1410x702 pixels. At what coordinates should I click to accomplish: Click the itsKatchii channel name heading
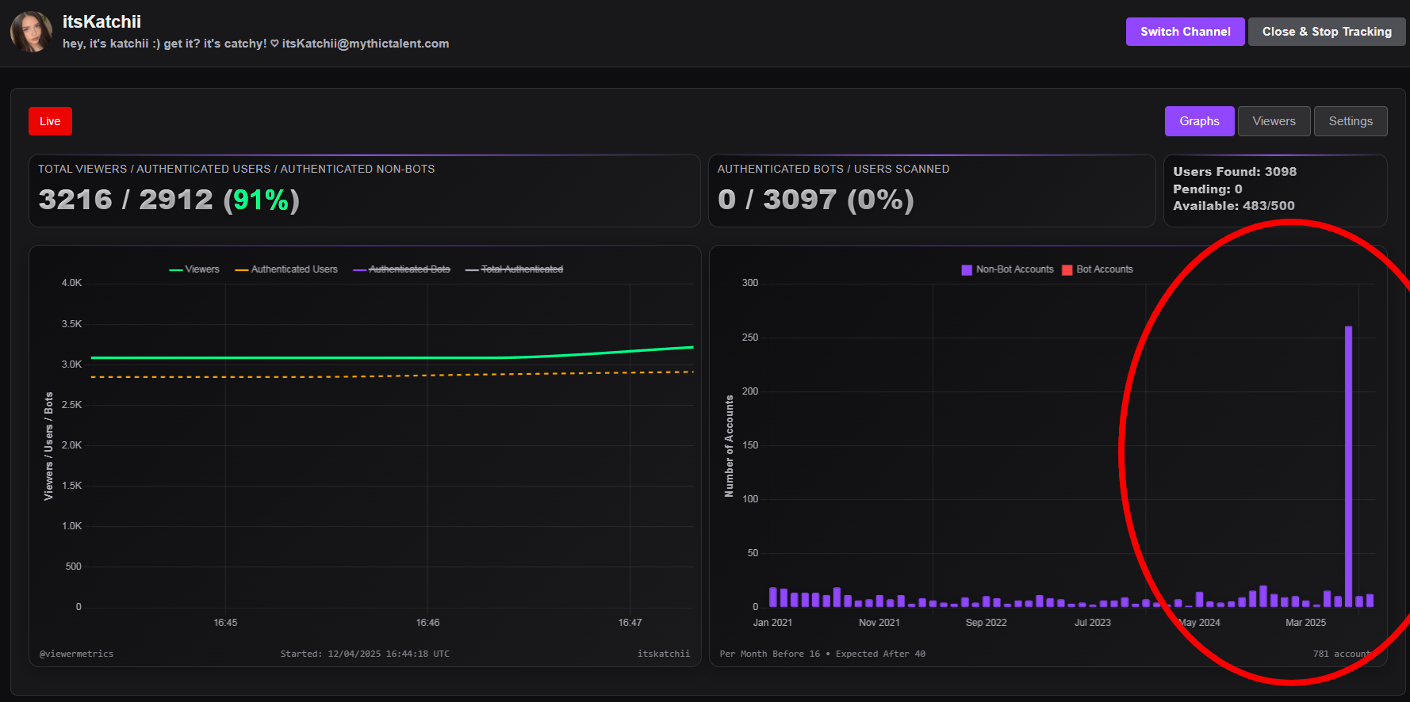[x=102, y=21]
